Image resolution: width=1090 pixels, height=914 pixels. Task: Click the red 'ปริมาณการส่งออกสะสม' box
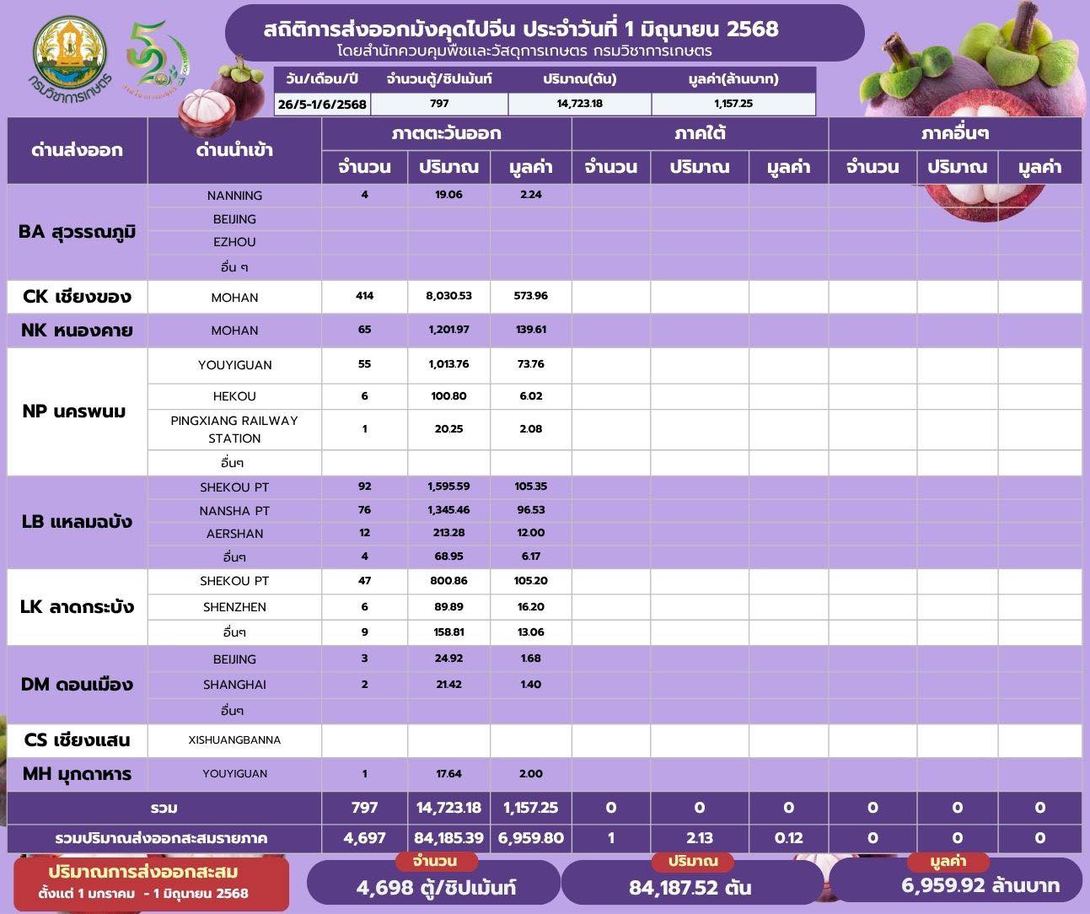coord(152,883)
